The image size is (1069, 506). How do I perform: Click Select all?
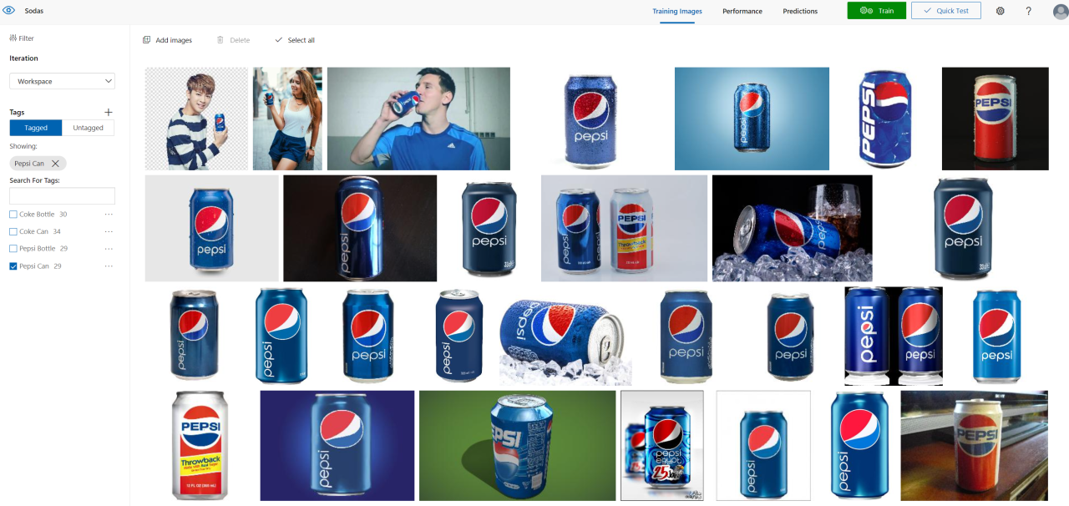tap(295, 40)
